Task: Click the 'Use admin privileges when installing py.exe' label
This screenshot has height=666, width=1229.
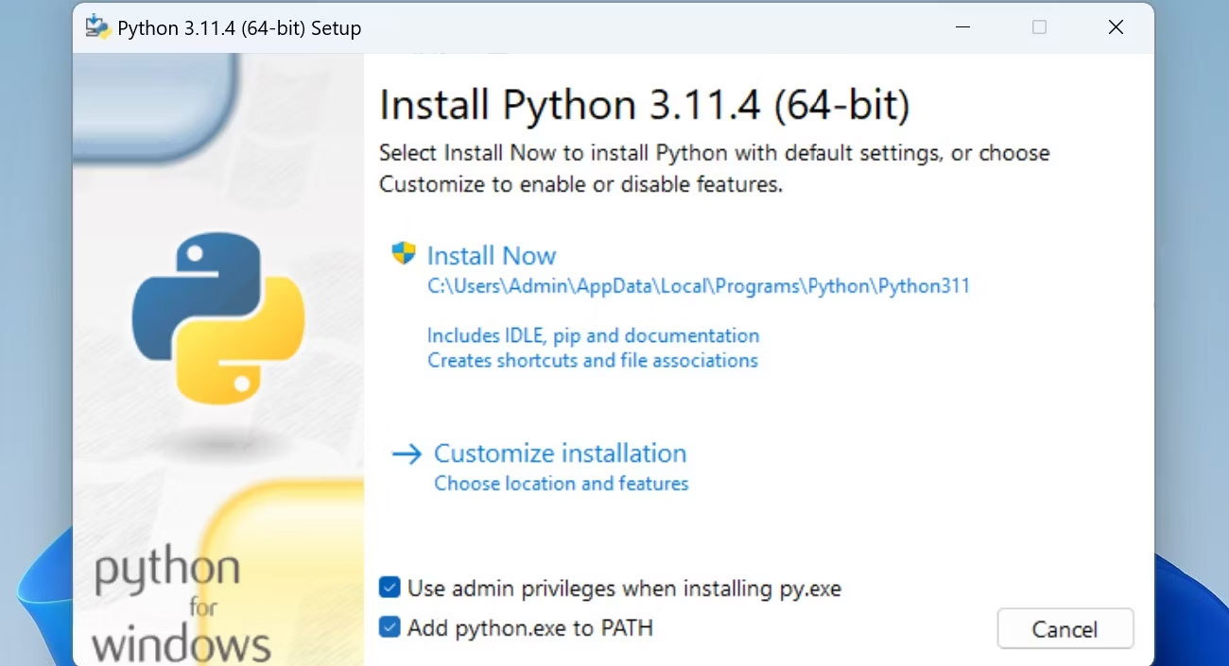Action: click(x=624, y=589)
